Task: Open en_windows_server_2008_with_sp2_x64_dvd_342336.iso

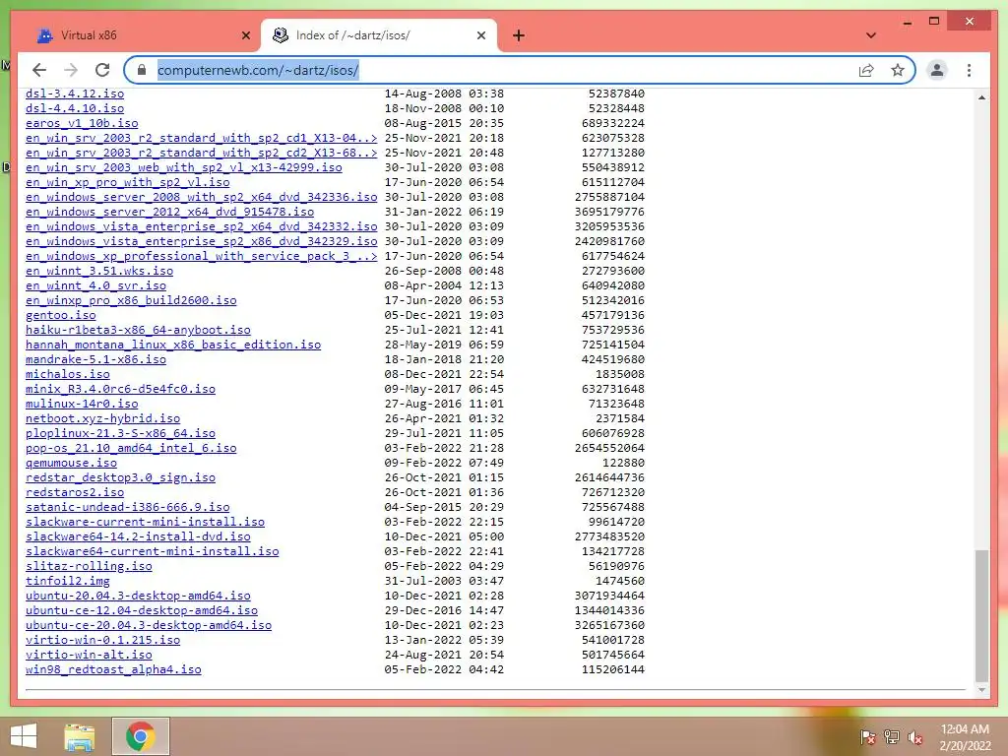Action: pos(201,197)
